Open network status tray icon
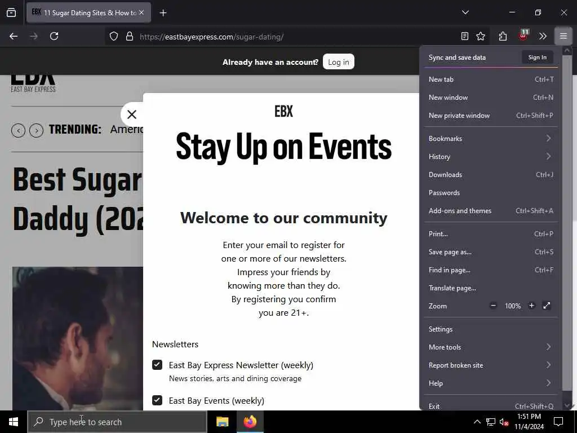This screenshot has height=433, width=577. point(491,422)
